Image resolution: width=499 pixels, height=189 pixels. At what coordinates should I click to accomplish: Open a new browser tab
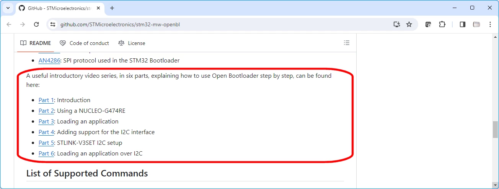click(x=112, y=8)
